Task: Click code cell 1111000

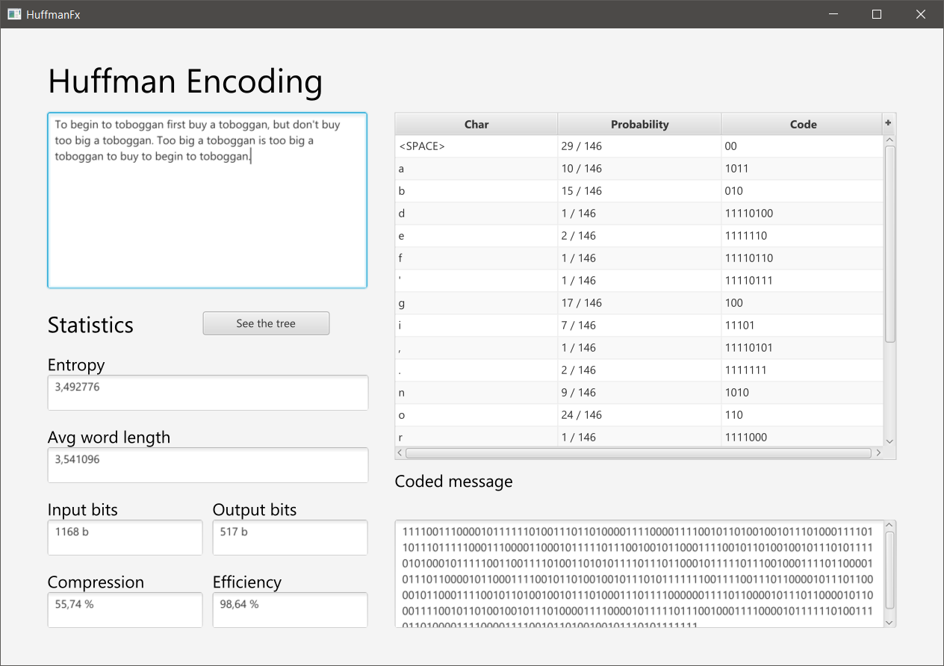Action: (x=803, y=437)
